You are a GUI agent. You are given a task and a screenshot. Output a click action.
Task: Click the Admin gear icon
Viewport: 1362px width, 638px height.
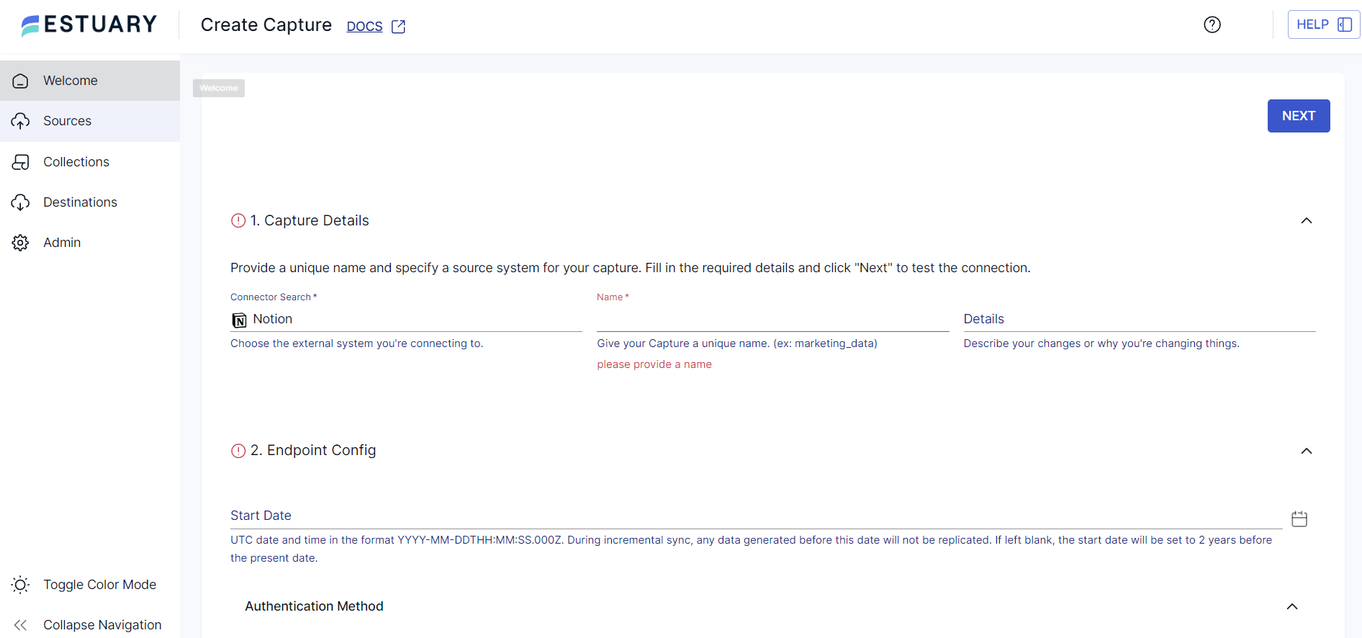pos(20,243)
